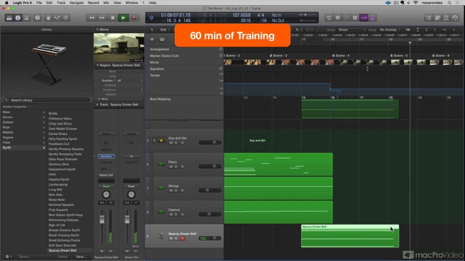Open the Track menu
Screen dimensions: 465x261
point(61,2)
